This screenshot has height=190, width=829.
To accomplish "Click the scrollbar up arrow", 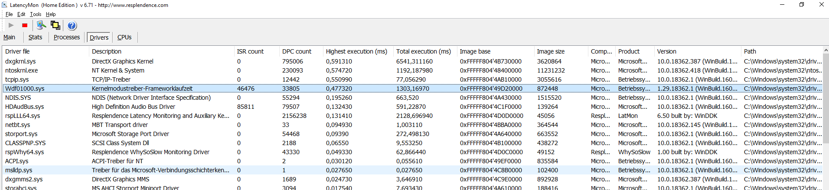I will click(x=825, y=51).
